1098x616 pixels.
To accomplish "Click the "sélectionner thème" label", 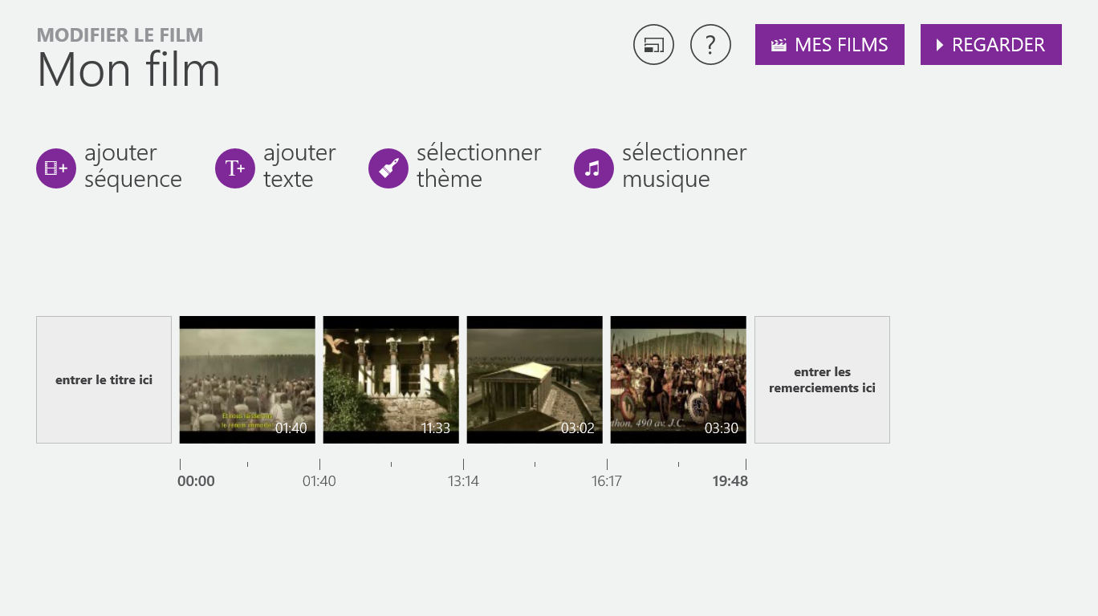I will pyautogui.click(x=479, y=166).
